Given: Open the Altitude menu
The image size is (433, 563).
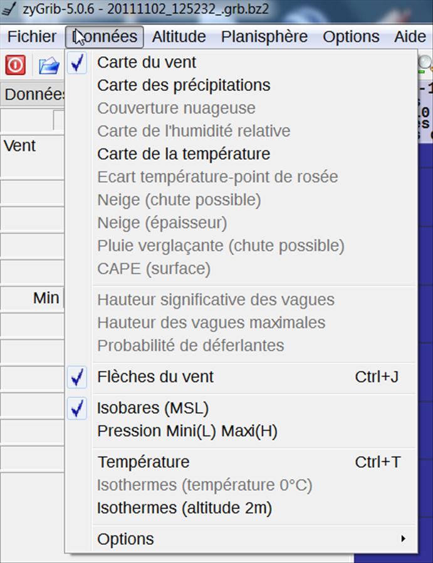Looking at the screenshot, I should click(179, 36).
